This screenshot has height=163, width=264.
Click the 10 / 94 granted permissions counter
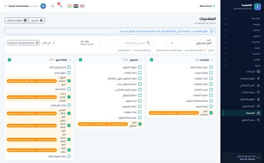87,43
